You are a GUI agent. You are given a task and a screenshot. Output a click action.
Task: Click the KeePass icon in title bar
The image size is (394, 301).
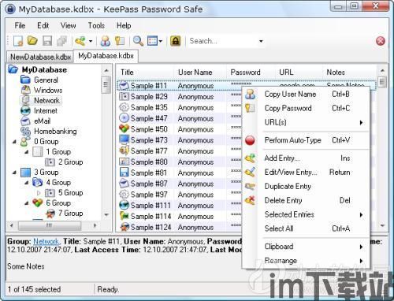[x=10, y=9]
